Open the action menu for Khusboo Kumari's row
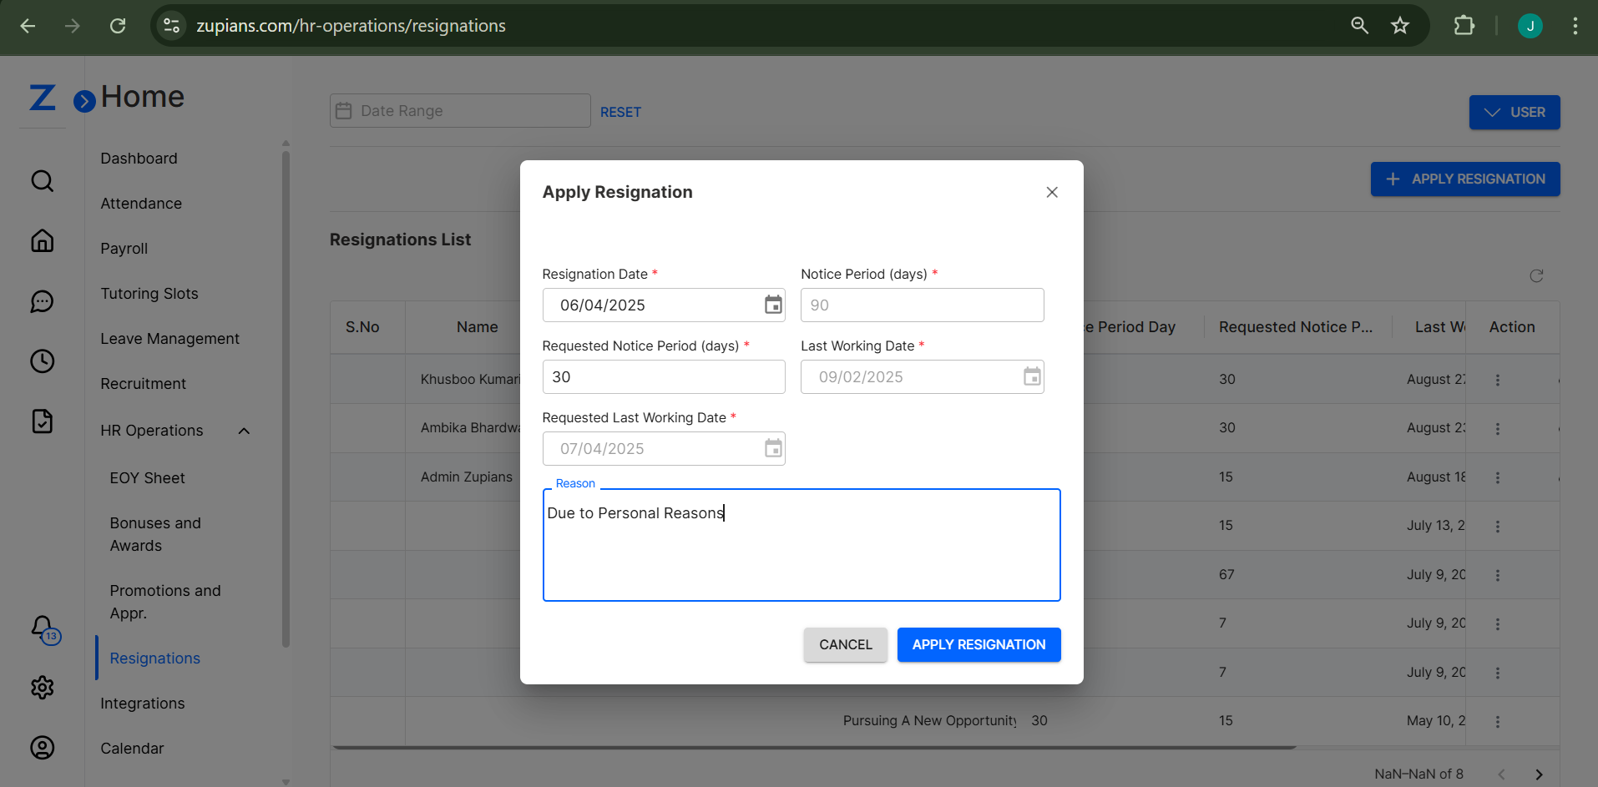Screen dimensions: 1598x787 1498,380
